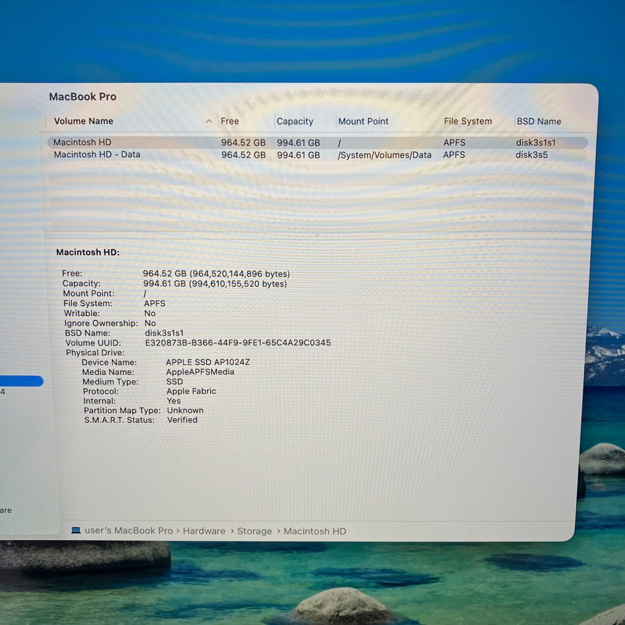Click Macintosh HD in the path bar

[x=315, y=531]
